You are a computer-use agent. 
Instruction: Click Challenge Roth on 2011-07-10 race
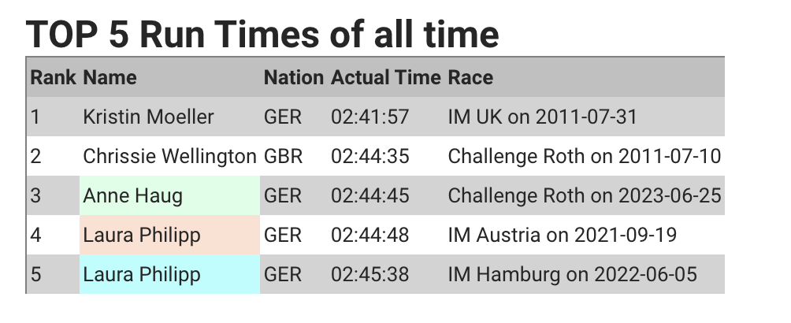584,156
